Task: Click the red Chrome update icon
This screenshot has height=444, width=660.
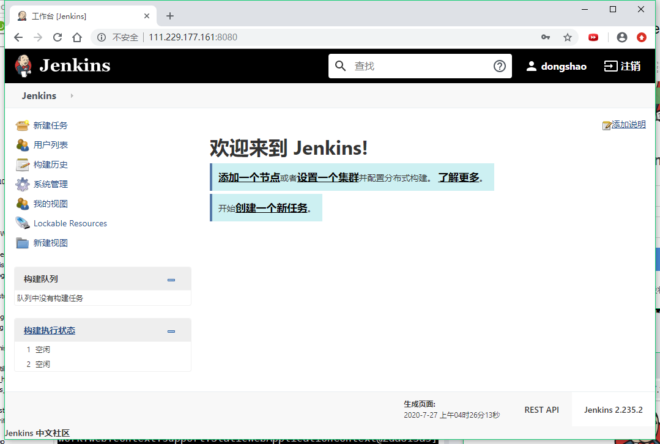Action: click(642, 37)
